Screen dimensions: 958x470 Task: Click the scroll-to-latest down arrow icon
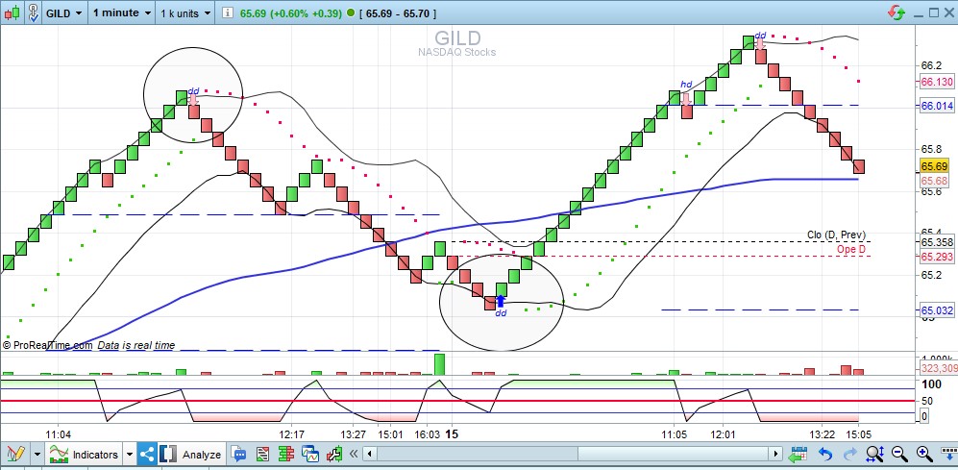pos(947,454)
